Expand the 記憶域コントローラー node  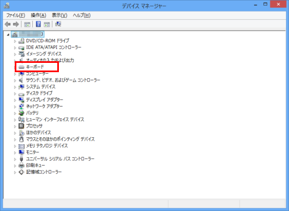[15, 172]
